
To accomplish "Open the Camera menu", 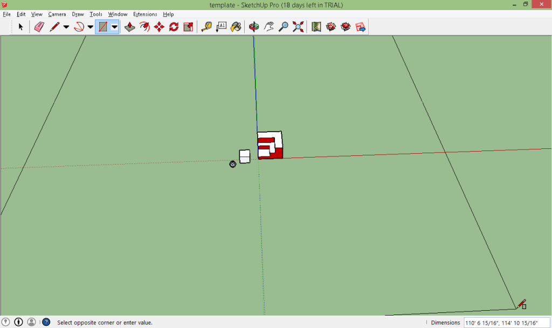I will click(x=57, y=14).
